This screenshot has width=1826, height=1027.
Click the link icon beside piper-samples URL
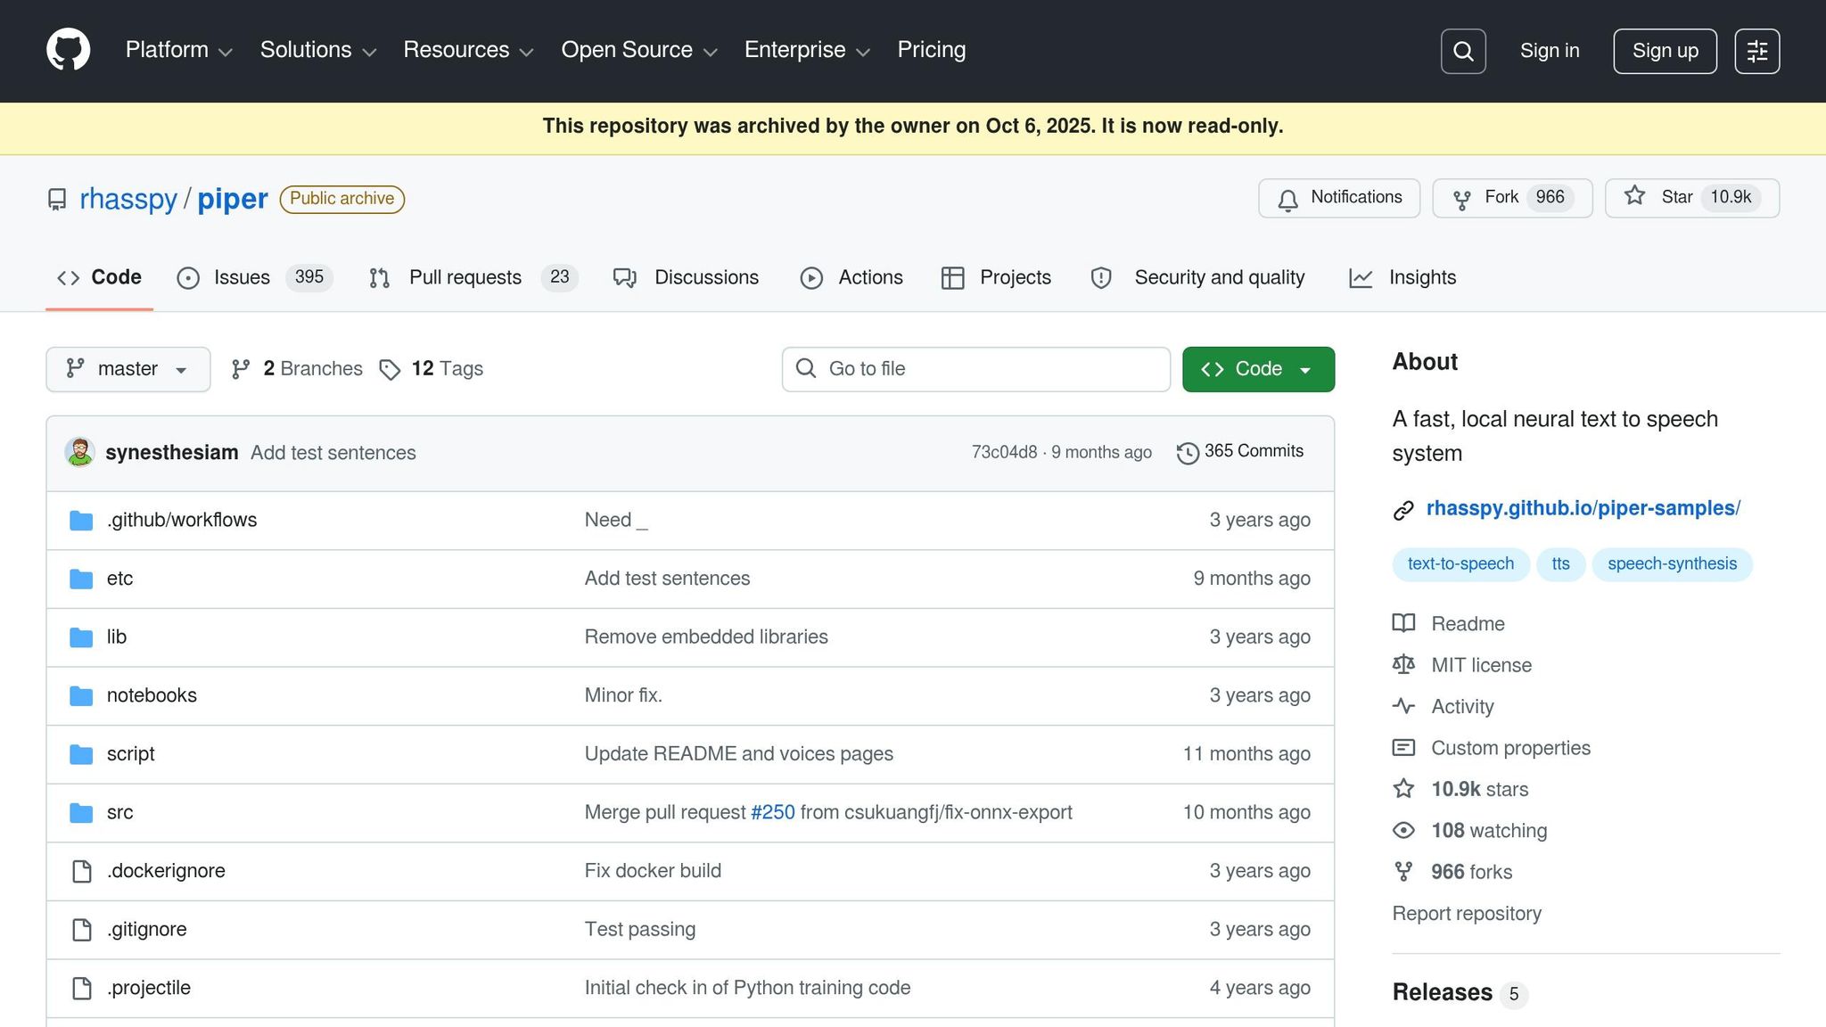(x=1403, y=510)
